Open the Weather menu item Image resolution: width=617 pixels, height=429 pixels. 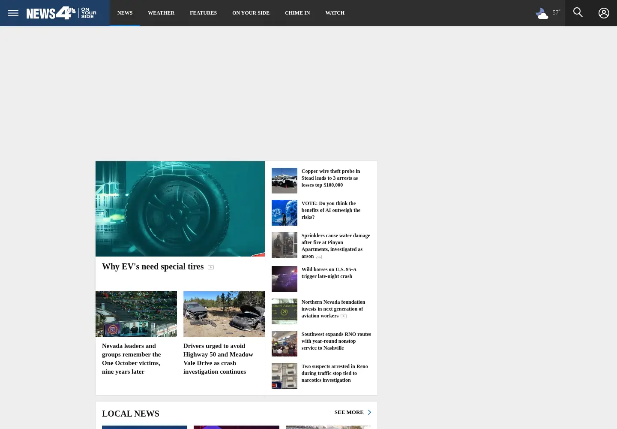pos(161,13)
